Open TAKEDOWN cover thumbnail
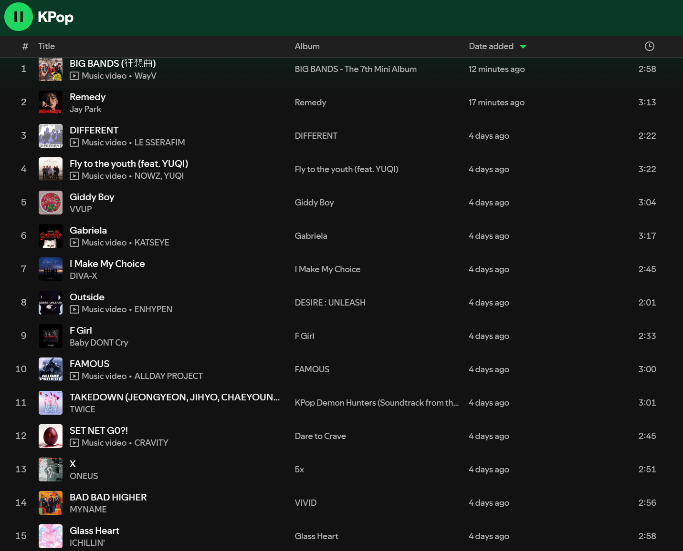The width and height of the screenshot is (683, 551). coord(51,403)
